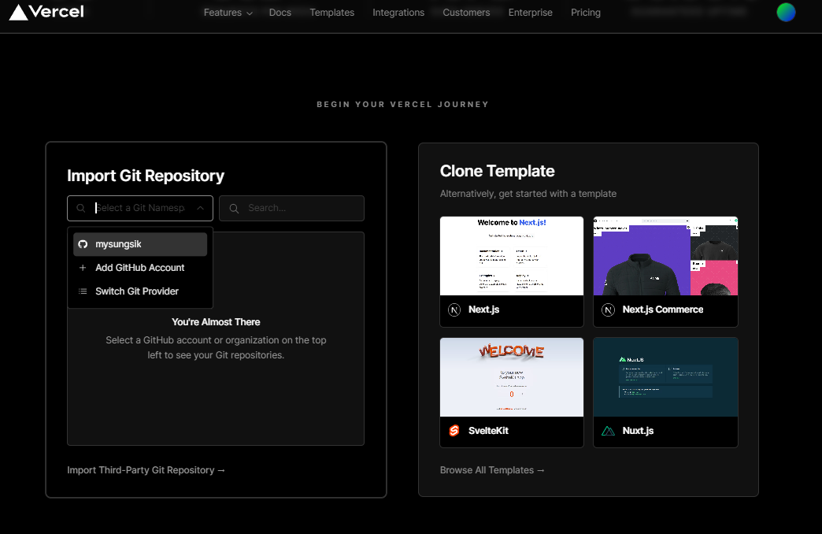Viewport: 822px width, 534px height.
Task: Click the Vercel wordmark
Action: (56, 12)
